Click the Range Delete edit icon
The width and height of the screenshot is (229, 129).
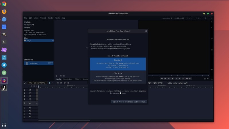click(161, 83)
